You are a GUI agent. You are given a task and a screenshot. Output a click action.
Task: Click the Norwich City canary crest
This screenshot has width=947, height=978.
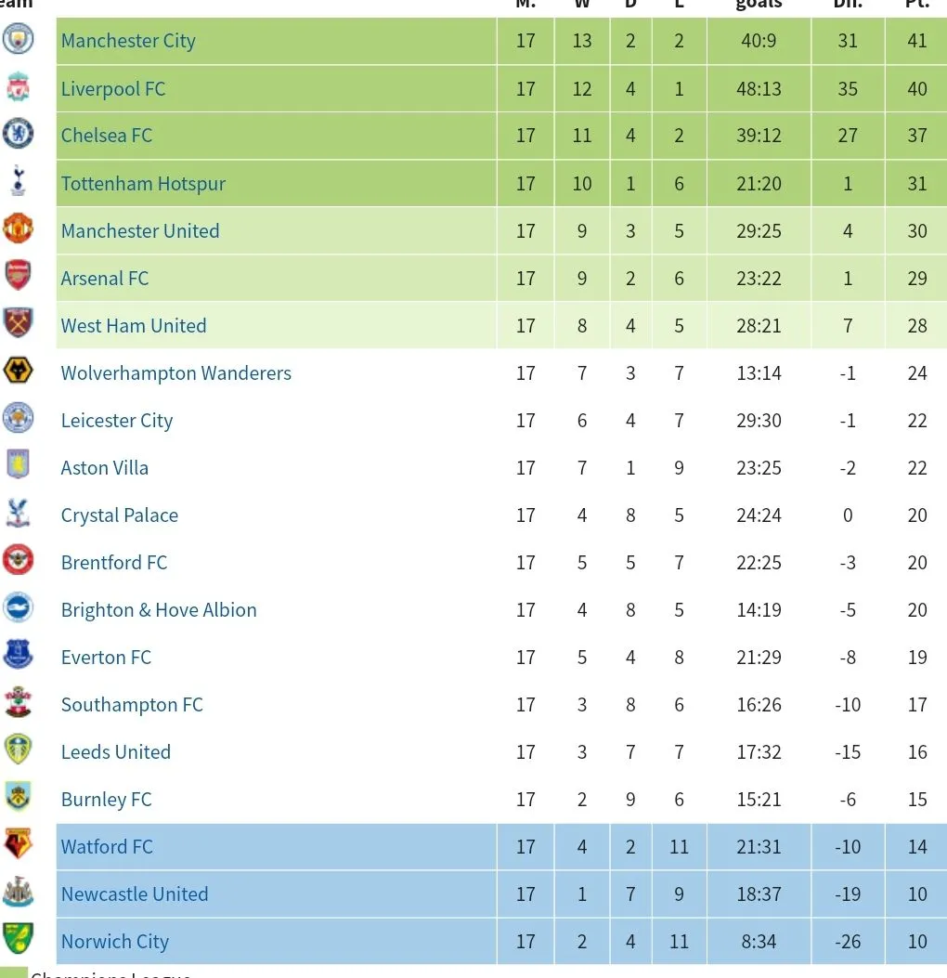click(18, 939)
